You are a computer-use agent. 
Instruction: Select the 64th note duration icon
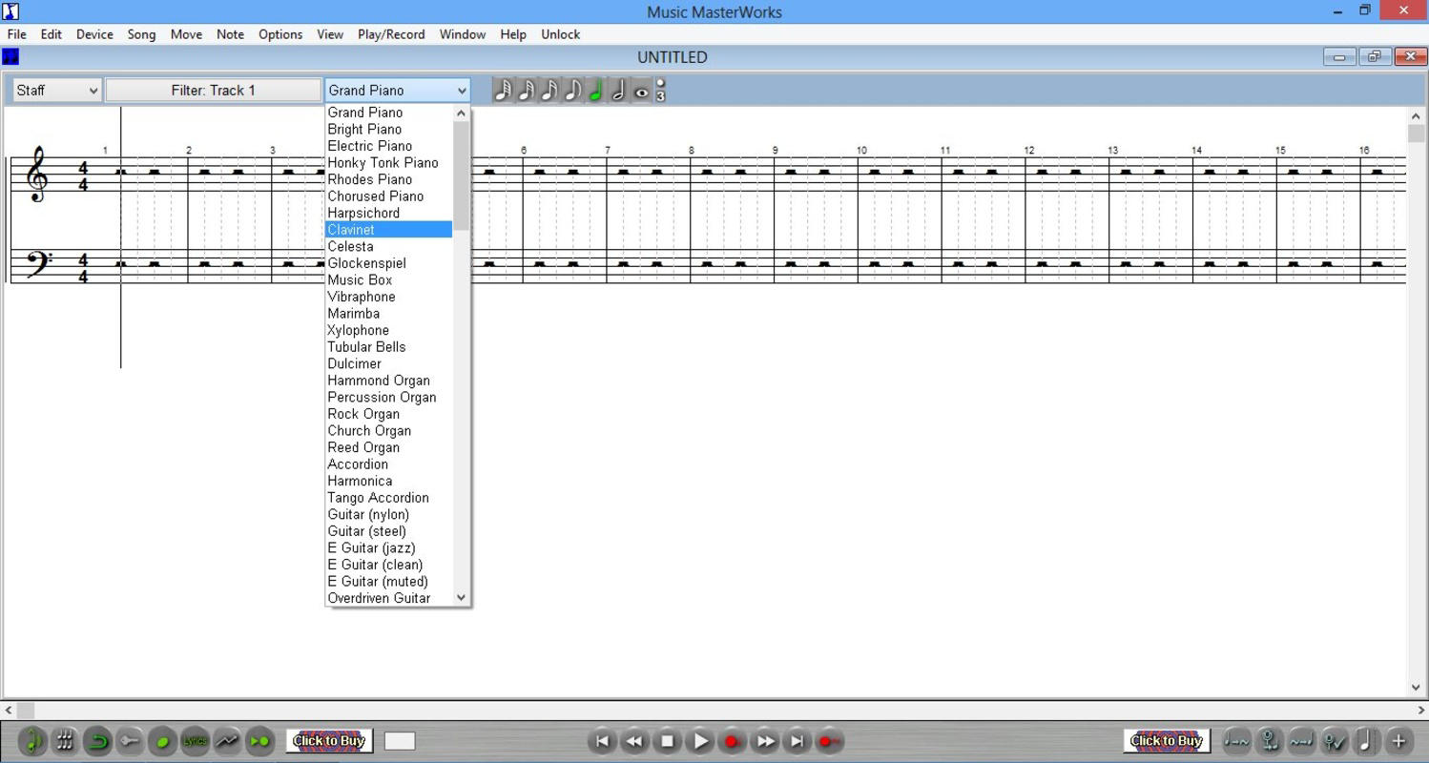coord(503,91)
